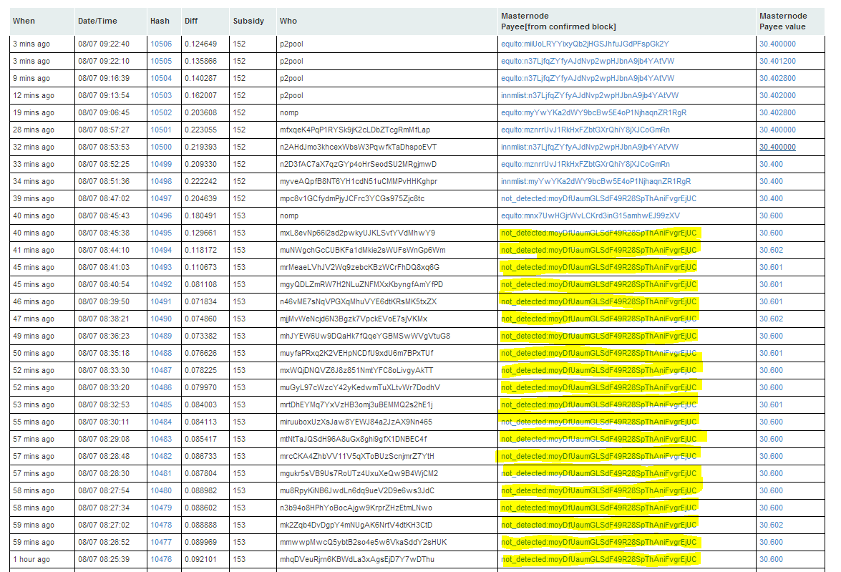841x572 pixels.
Task: Open payee value 30.401200
Action: click(x=777, y=61)
